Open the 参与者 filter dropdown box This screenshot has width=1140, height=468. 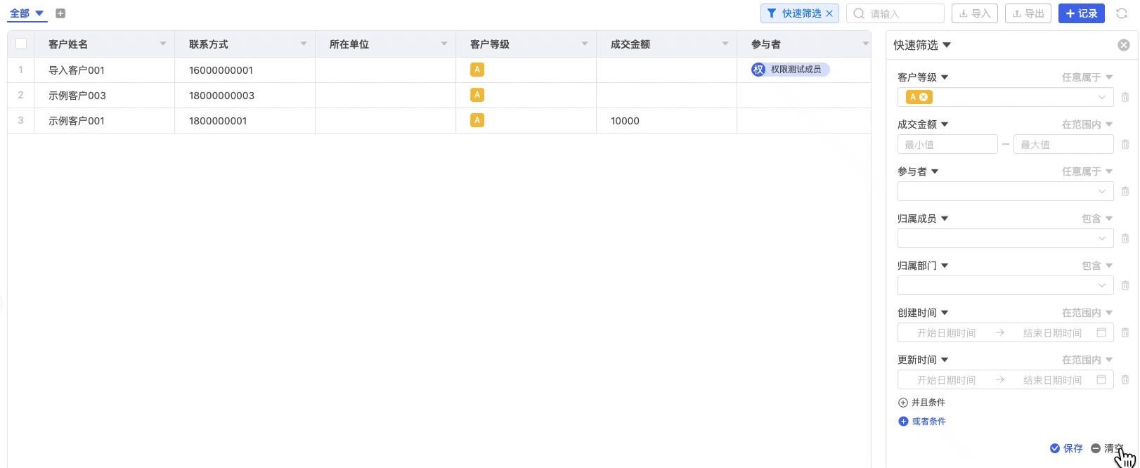click(x=1005, y=191)
